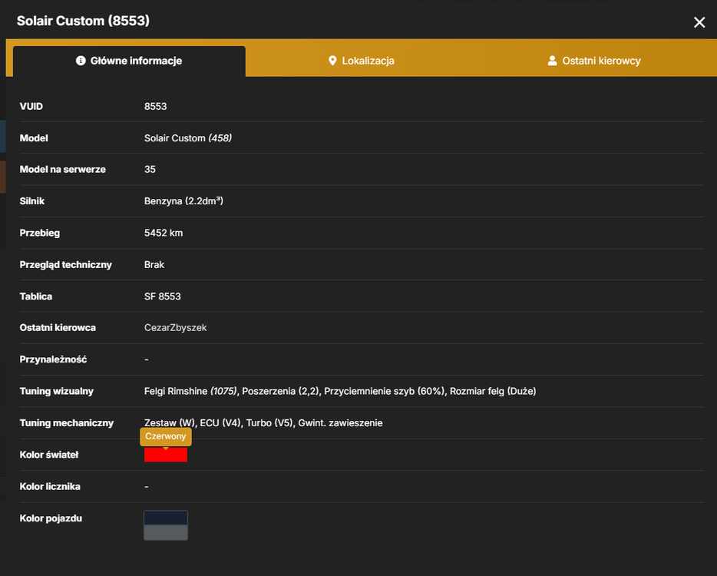The image size is (717, 576).
Task: Select the plate value SF 8553
Action: pos(162,296)
